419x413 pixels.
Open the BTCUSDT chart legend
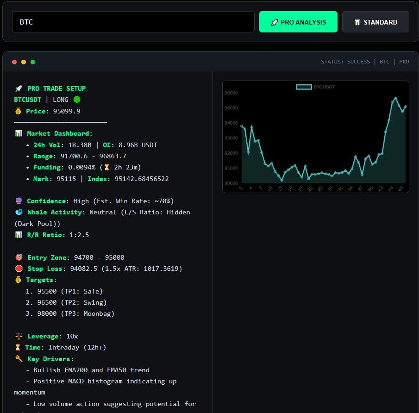click(315, 87)
